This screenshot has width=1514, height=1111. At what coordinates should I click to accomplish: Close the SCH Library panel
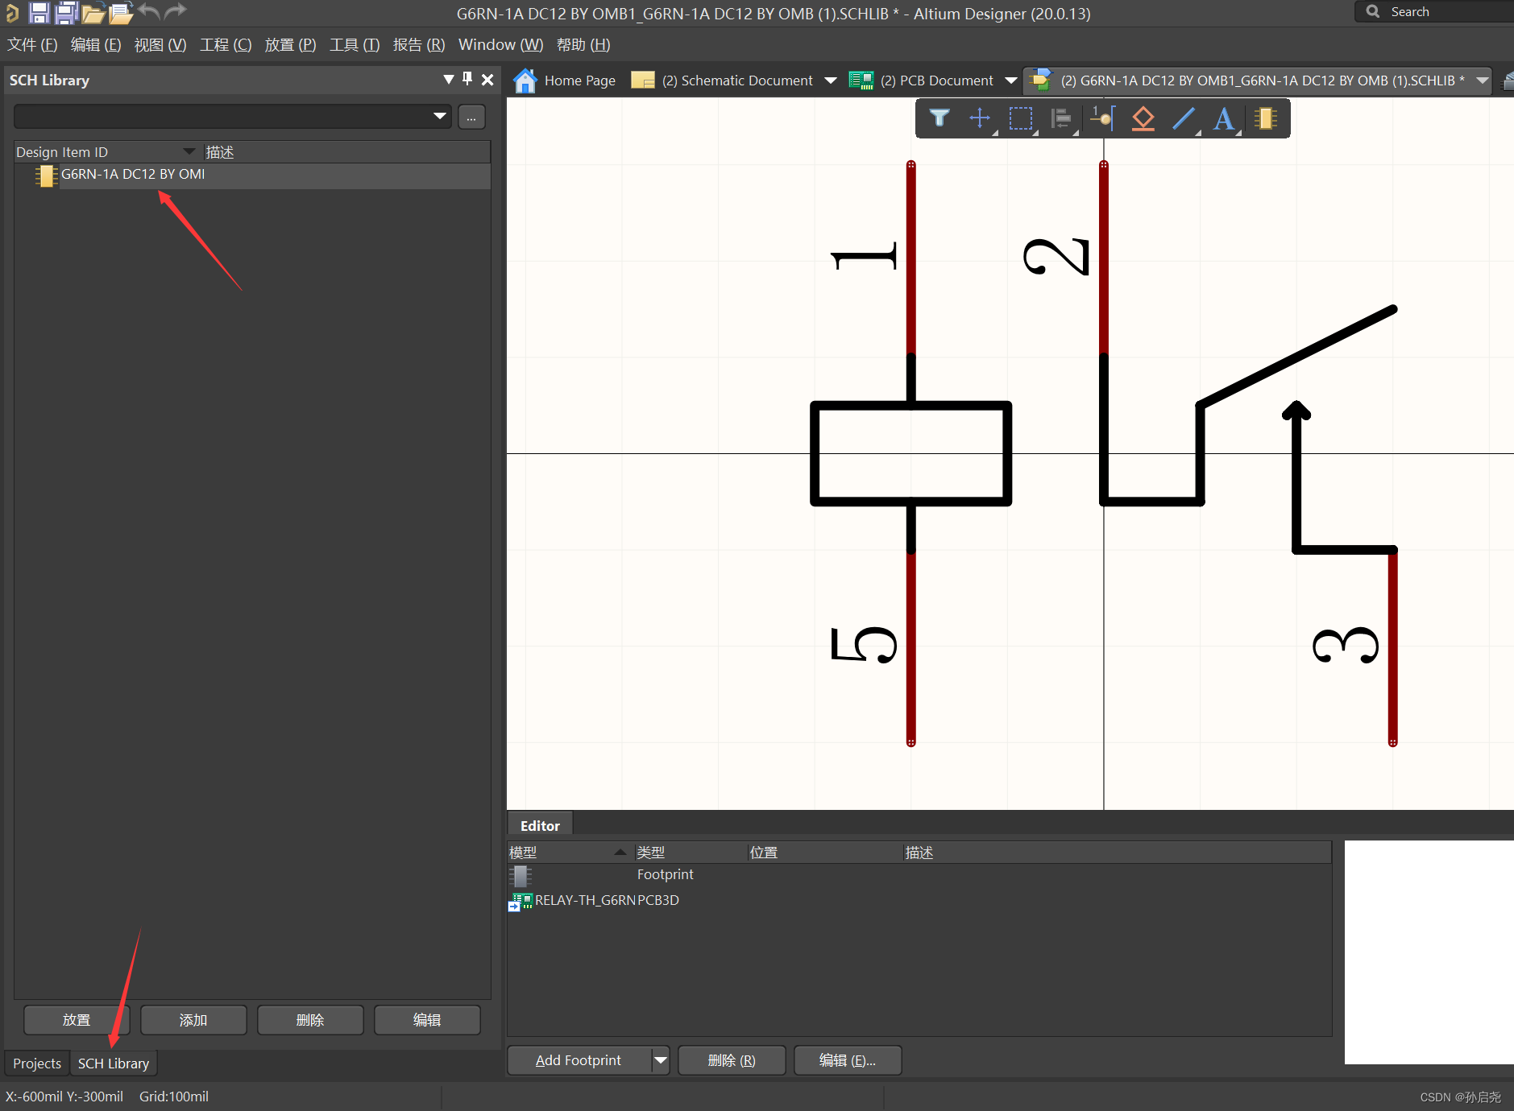[487, 79]
